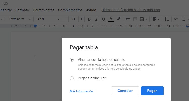The image size is (189, 101).
Task: Click the insert link icon
Action: [x=128, y=19]
